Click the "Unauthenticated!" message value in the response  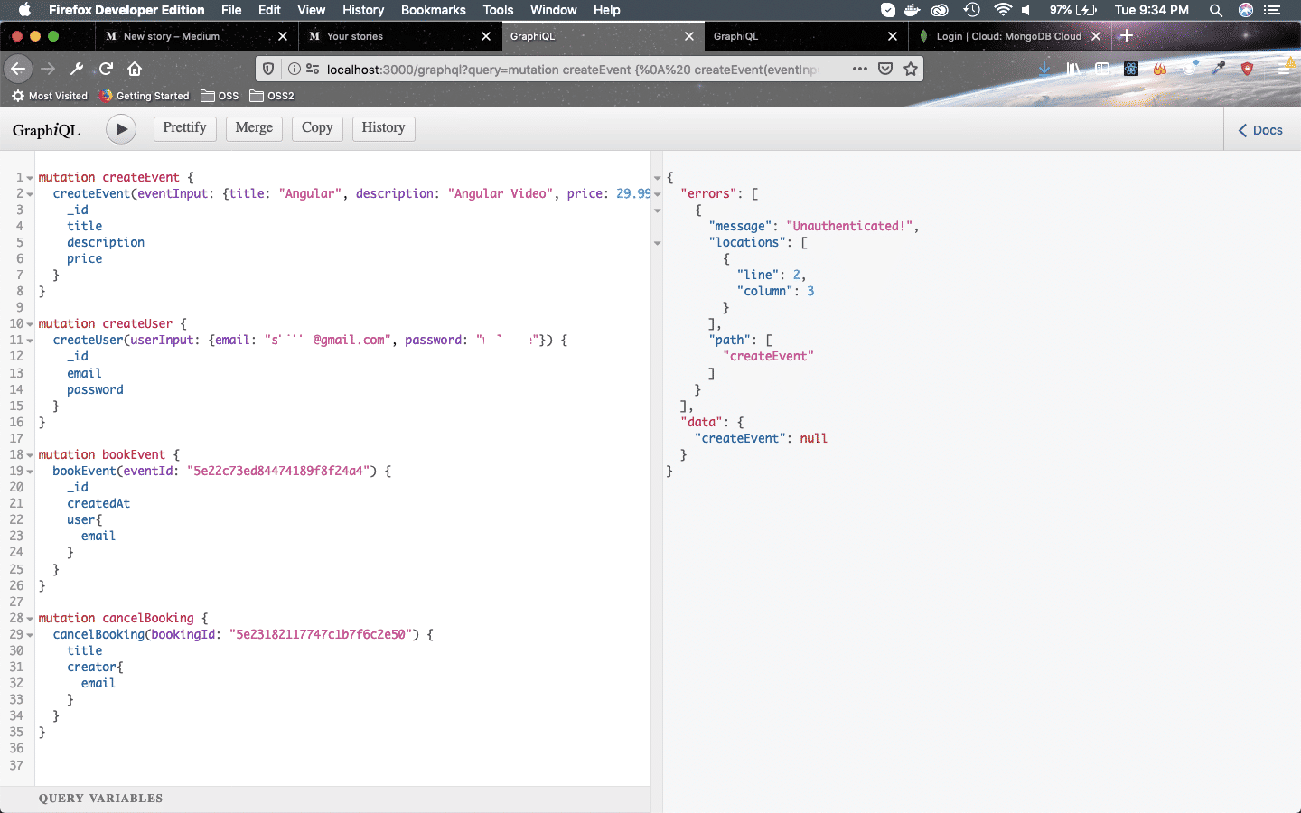click(x=849, y=227)
